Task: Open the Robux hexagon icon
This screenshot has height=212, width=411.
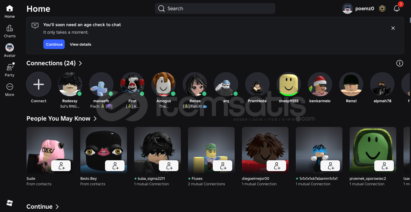Action: [382, 8]
